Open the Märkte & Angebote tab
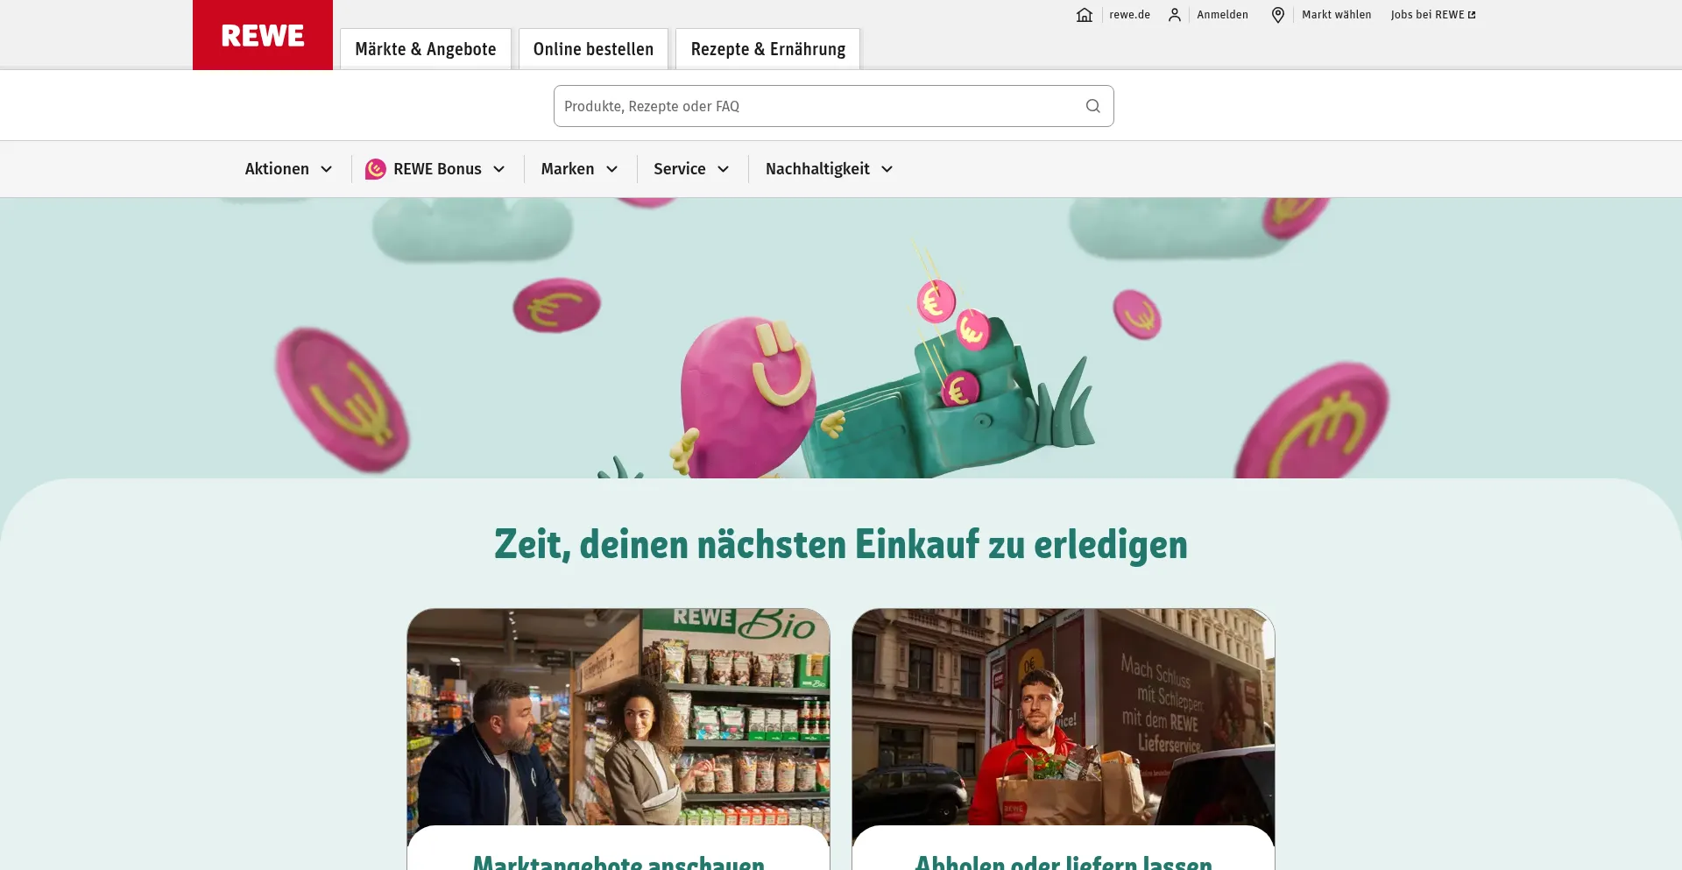1682x870 pixels. point(426,49)
